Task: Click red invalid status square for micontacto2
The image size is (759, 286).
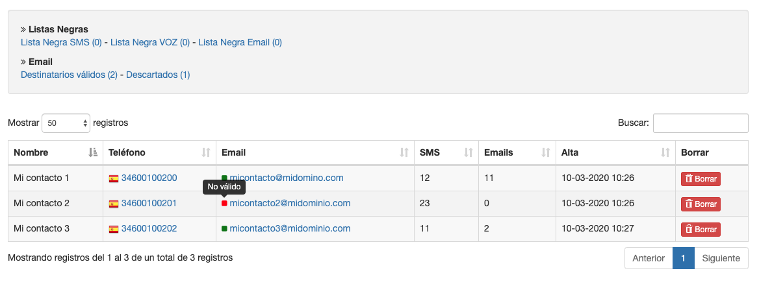Action: click(x=224, y=204)
